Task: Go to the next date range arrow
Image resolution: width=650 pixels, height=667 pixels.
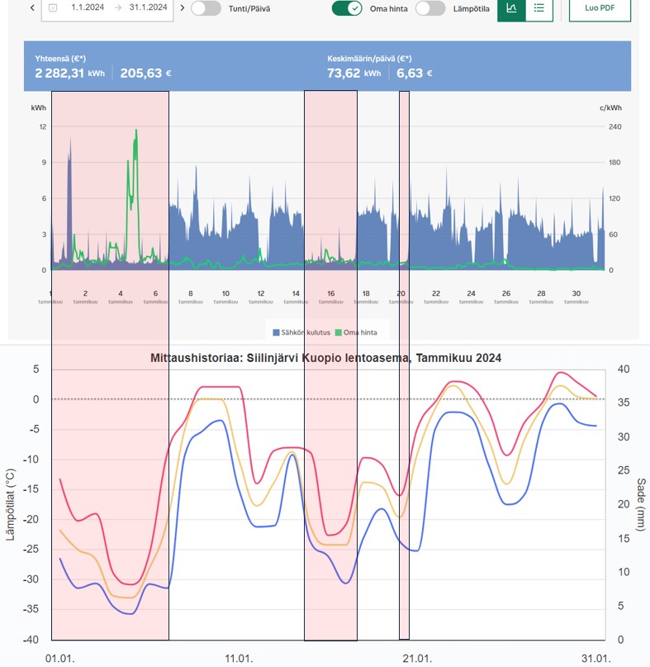Action: [x=183, y=7]
